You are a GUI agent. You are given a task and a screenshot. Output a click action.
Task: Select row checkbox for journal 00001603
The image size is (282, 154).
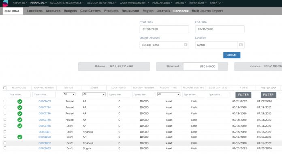pos(5,101)
